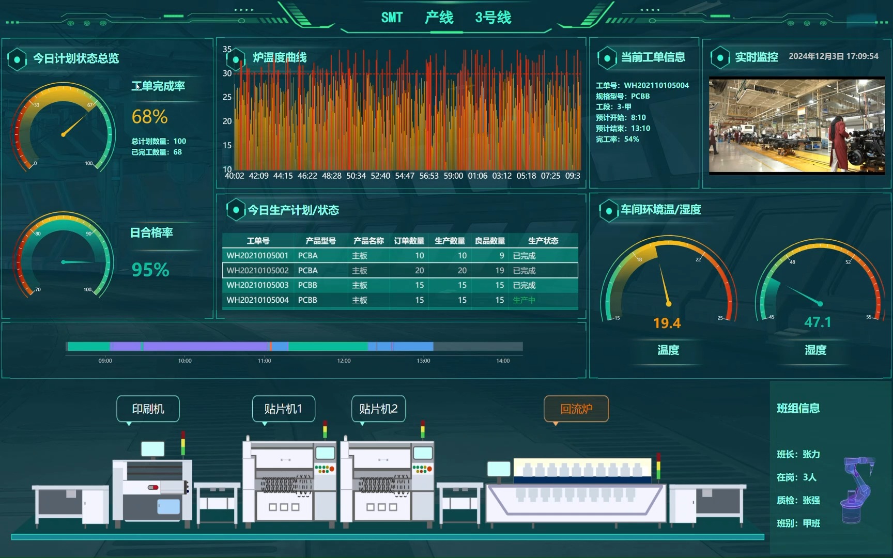Click the 预计结束: 13:10 line
This screenshot has height=558, width=893.
pos(623,128)
